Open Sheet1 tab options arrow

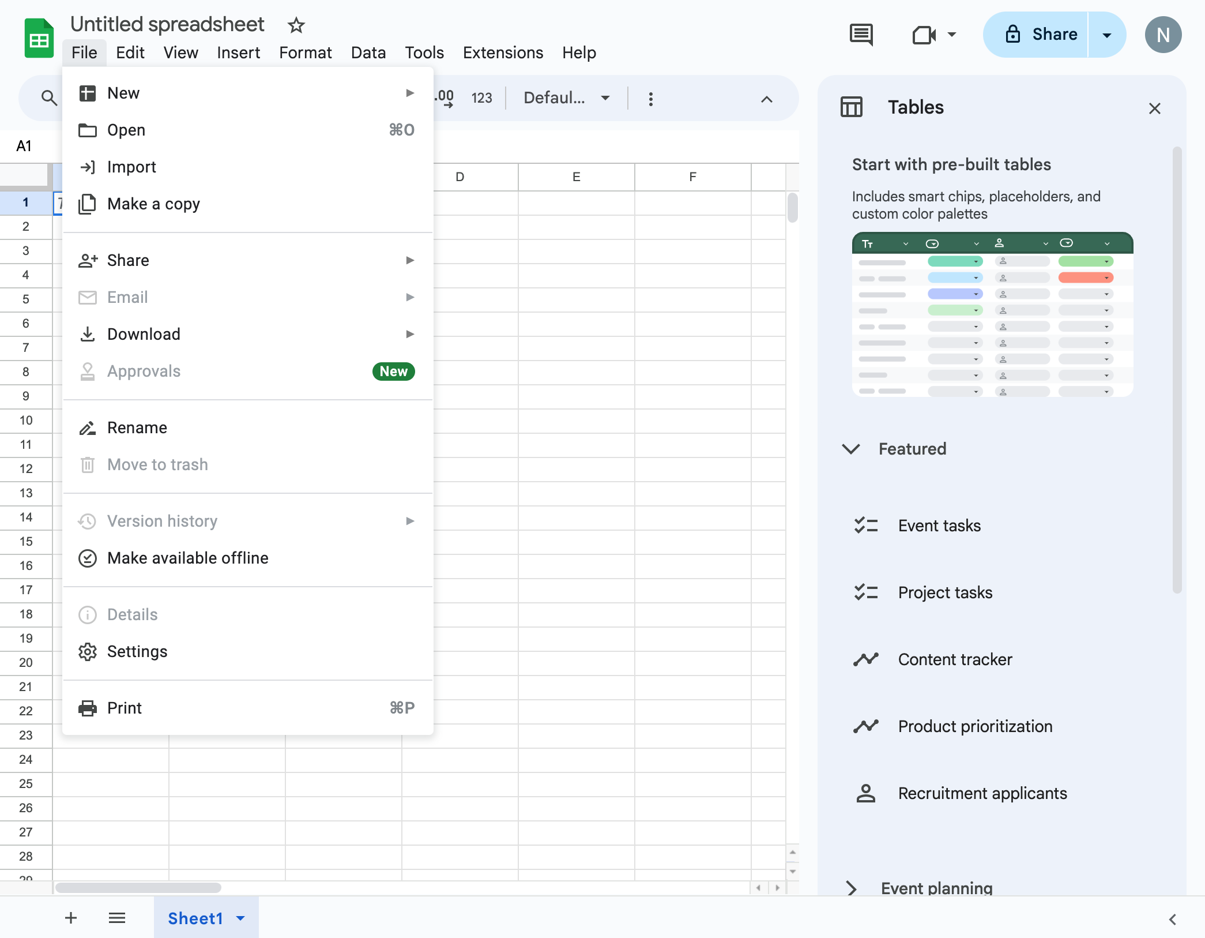tap(240, 918)
